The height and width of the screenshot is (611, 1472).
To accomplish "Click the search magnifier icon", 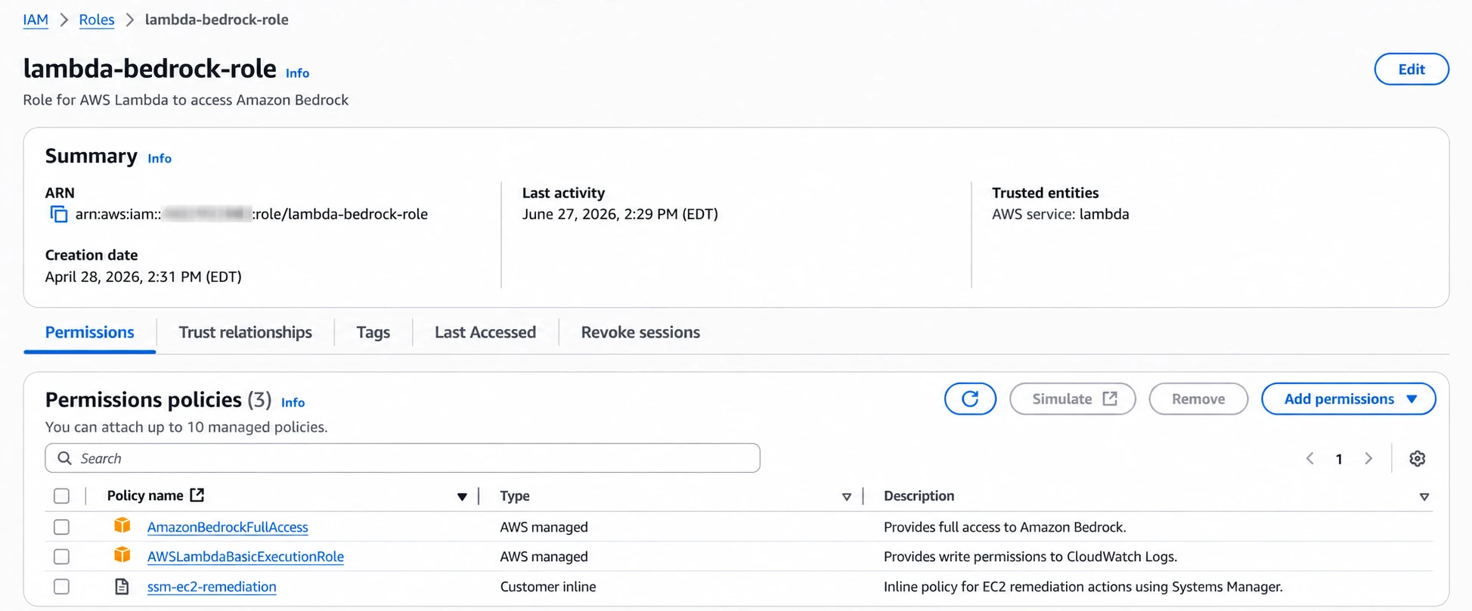I will [65, 458].
